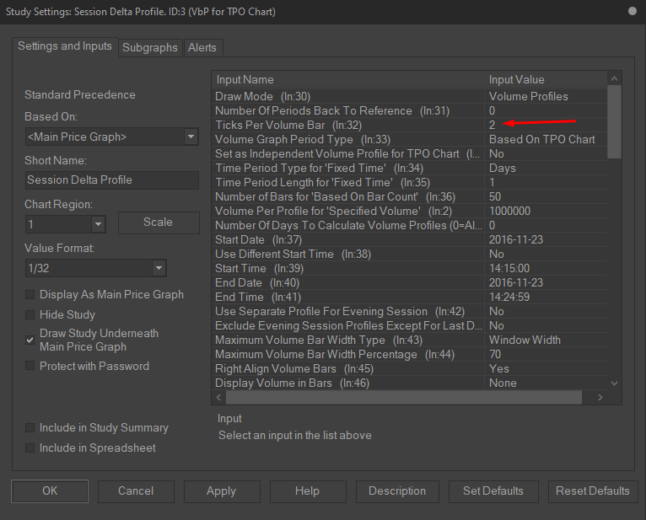Select Maximum Volume Bar Width Type row

click(410, 340)
